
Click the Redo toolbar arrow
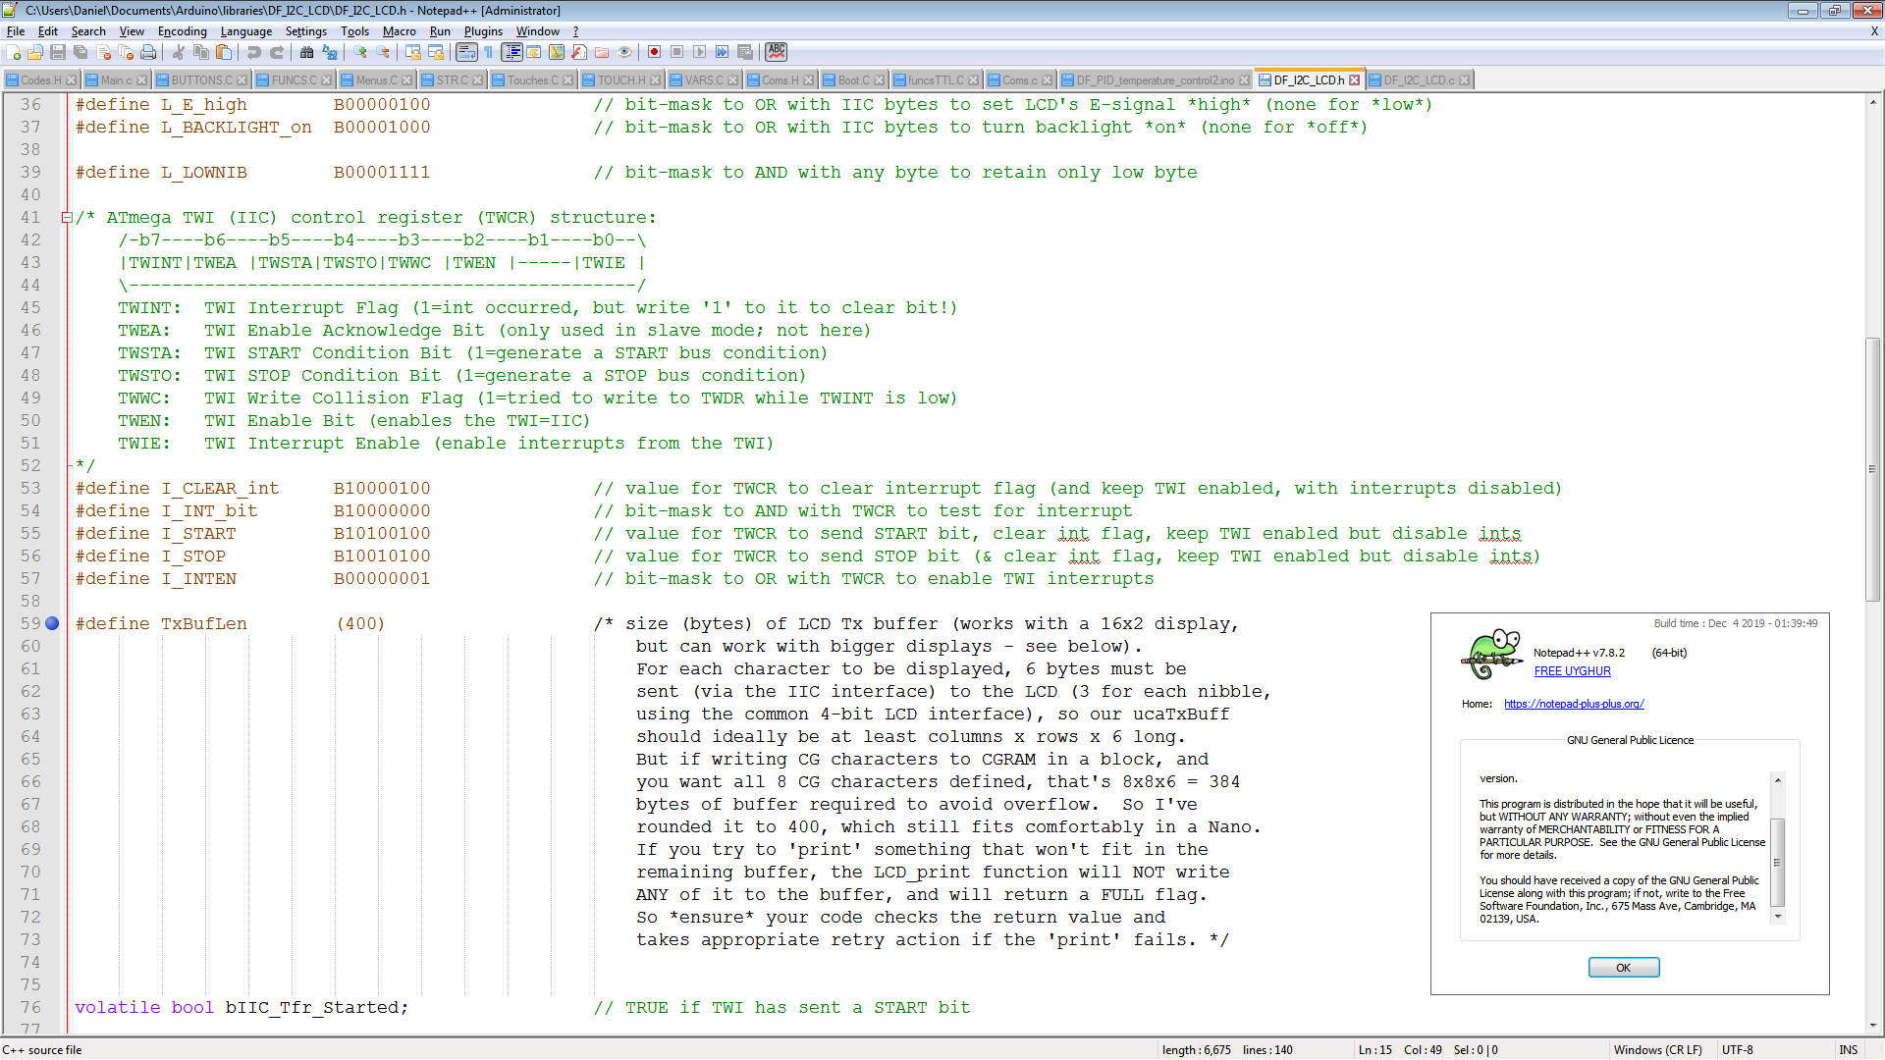click(277, 52)
